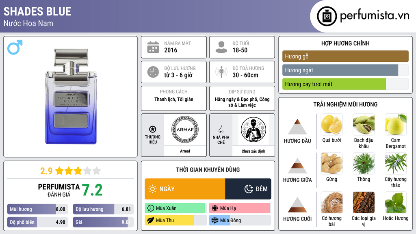Image resolution: width=416 pixels, height=234 pixels.
Task: Select the Quả bưởi note image
Action: [331, 124]
